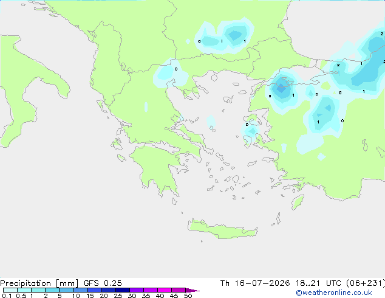Click the legend value '0.5'

(x=21, y=296)
